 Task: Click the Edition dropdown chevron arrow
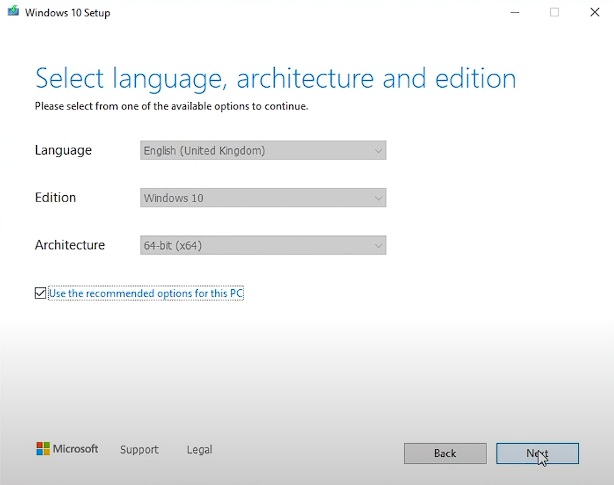[x=378, y=198]
